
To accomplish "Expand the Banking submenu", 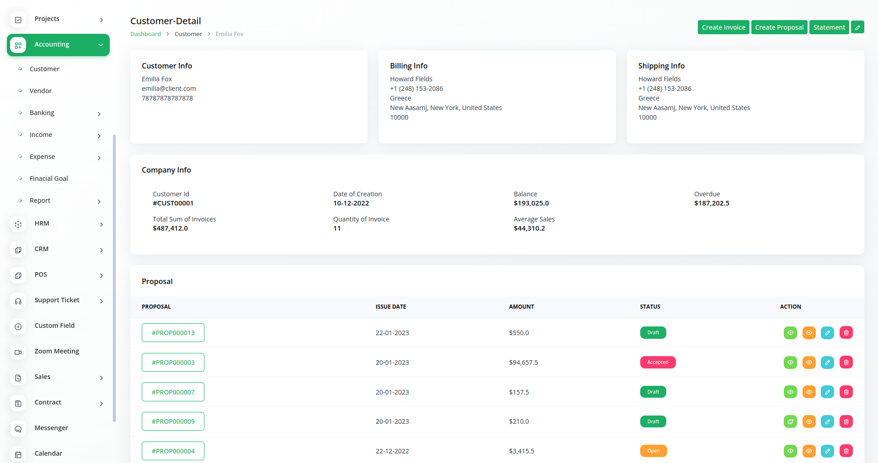I will coord(99,114).
